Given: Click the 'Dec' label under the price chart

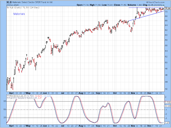Looking at the screenshot, I should pos(149,93).
